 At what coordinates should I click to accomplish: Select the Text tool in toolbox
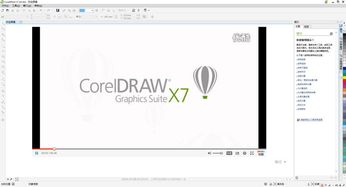[3, 73]
